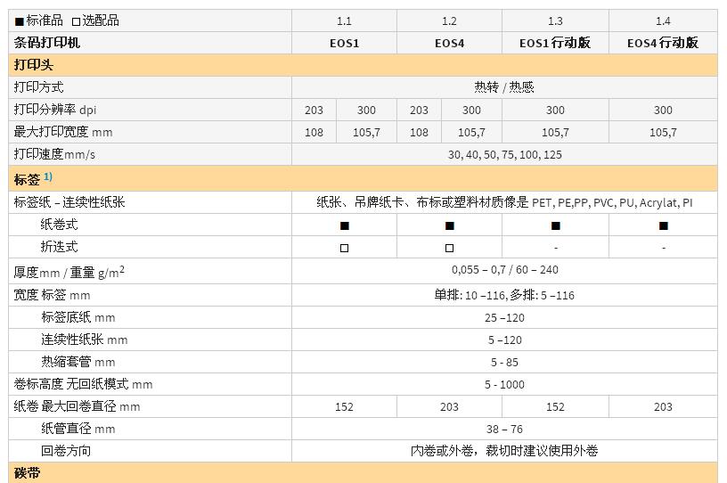This screenshot has height=483, width=727.
Task: Select column number 1.4
Action: [663, 20]
